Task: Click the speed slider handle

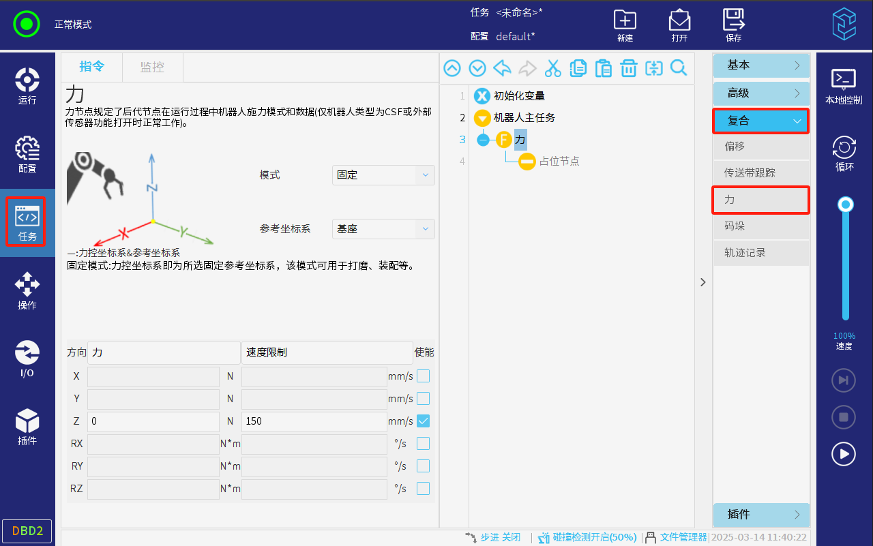Action: point(846,204)
